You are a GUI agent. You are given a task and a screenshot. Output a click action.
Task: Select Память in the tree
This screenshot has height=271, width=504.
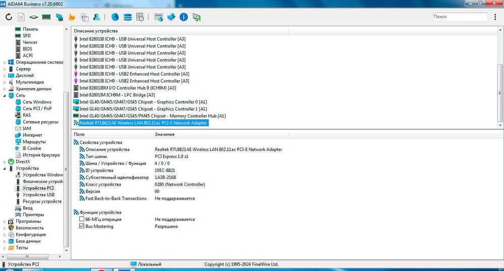(30, 29)
